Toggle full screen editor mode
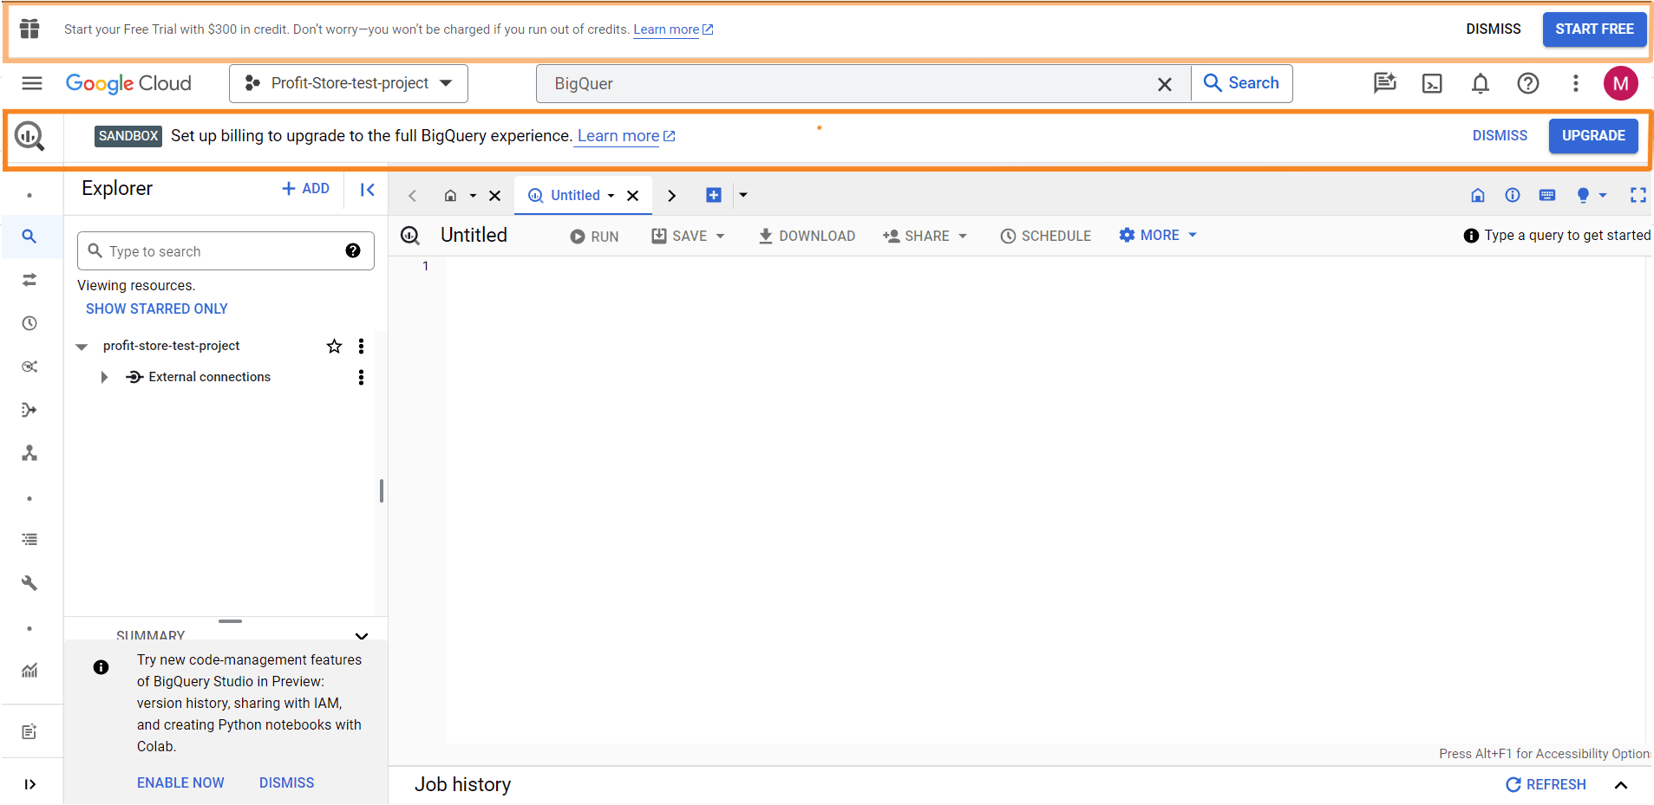The image size is (1654, 805). 1638,195
